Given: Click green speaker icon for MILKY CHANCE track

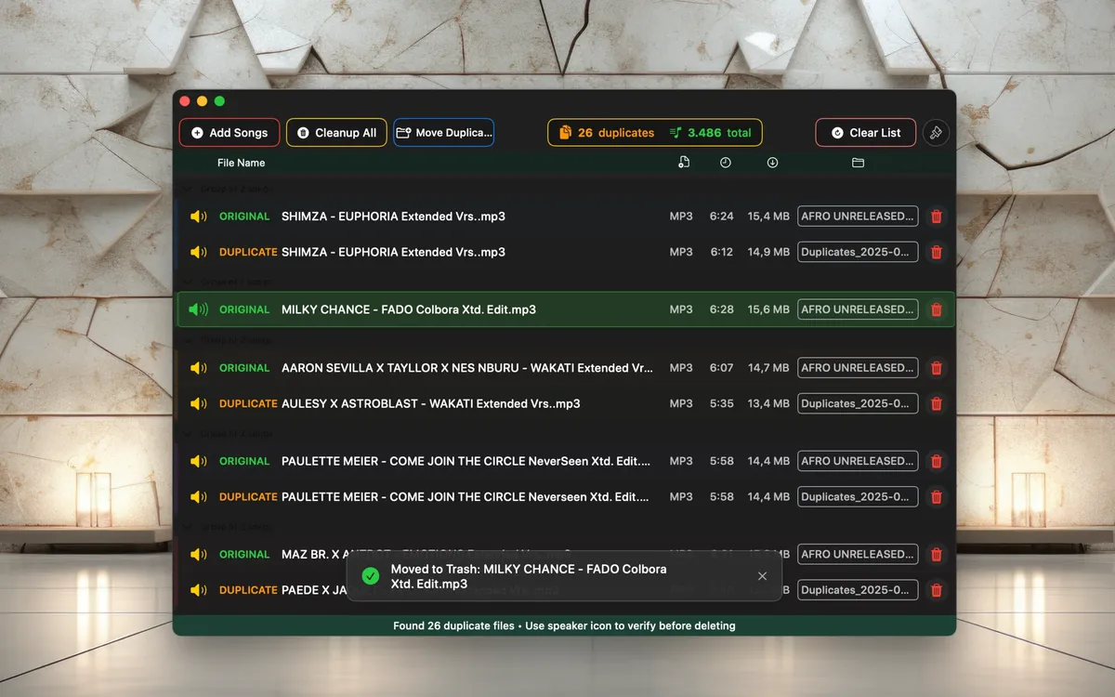Looking at the screenshot, I should [x=199, y=309].
